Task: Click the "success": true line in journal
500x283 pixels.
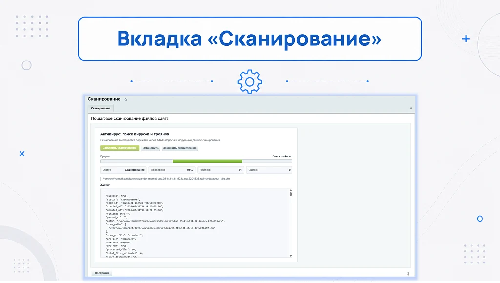Action: [x=117, y=196]
